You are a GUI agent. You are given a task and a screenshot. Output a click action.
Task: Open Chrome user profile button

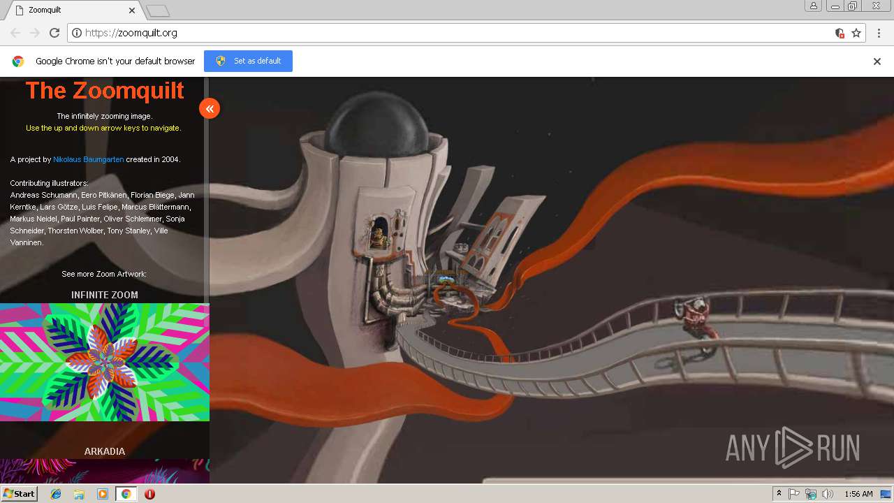[x=813, y=6]
